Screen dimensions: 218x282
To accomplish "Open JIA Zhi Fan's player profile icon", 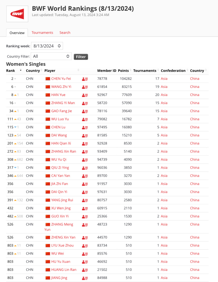I will pos(85,184).
